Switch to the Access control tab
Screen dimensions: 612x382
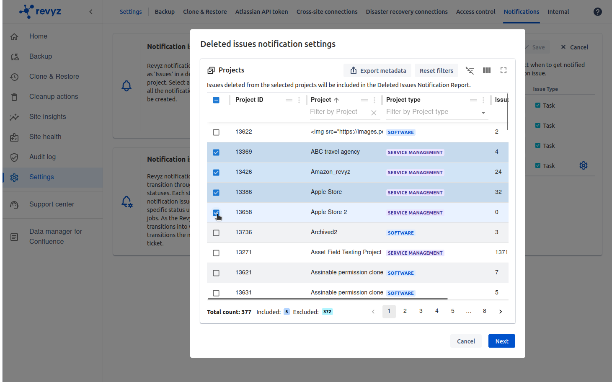[x=475, y=12]
